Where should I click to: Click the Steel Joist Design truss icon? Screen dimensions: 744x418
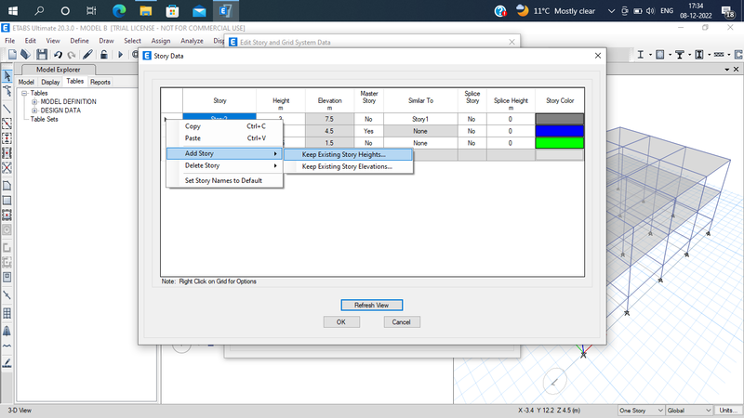pyautogui.click(x=719, y=55)
